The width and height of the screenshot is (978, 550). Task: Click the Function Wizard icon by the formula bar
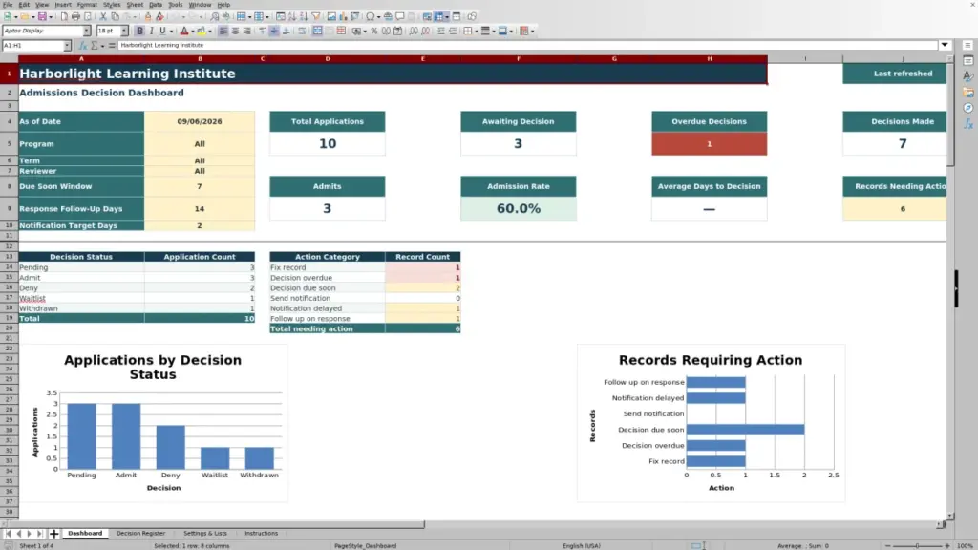(x=82, y=46)
